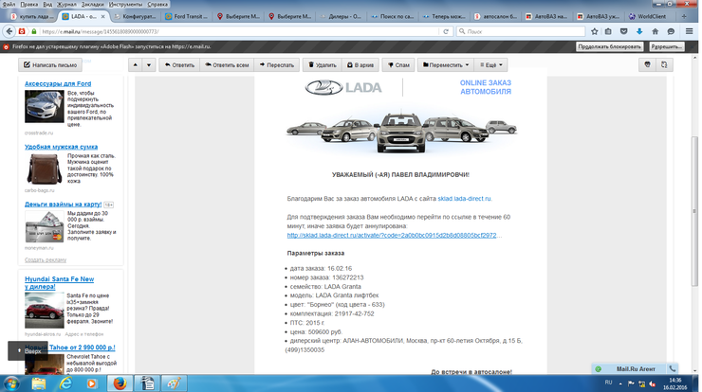This screenshot has height=392, width=702.
Task: Move message with В архив button
Action: [360, 64]
